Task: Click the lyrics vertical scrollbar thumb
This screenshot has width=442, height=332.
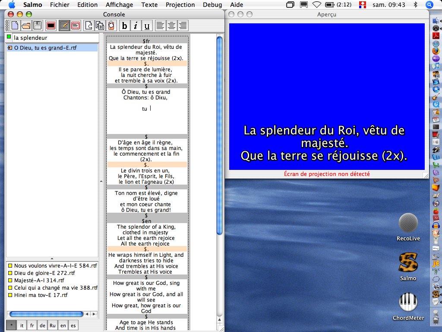Action: (219, 135)
